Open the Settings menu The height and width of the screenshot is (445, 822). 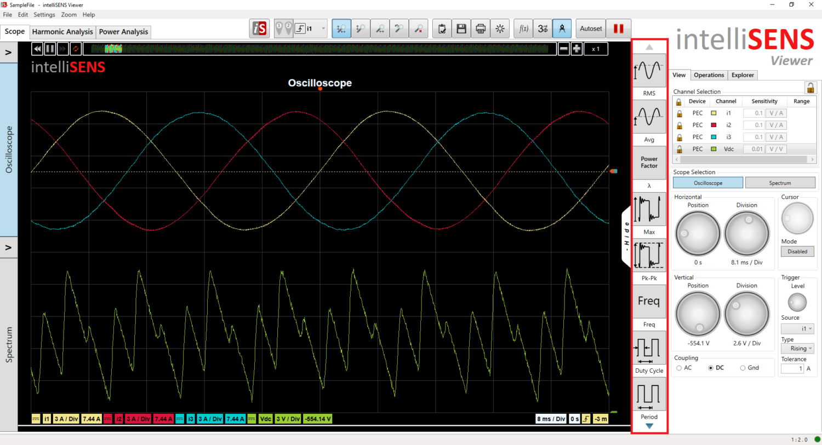[x=44, y=15]
